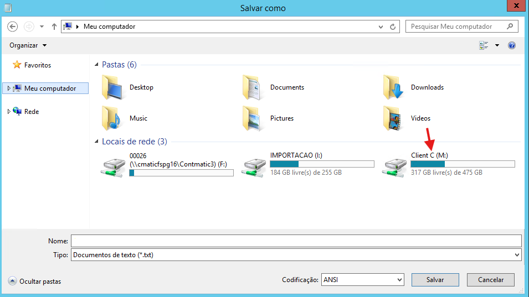Click the Client C (M:) label

429,155
